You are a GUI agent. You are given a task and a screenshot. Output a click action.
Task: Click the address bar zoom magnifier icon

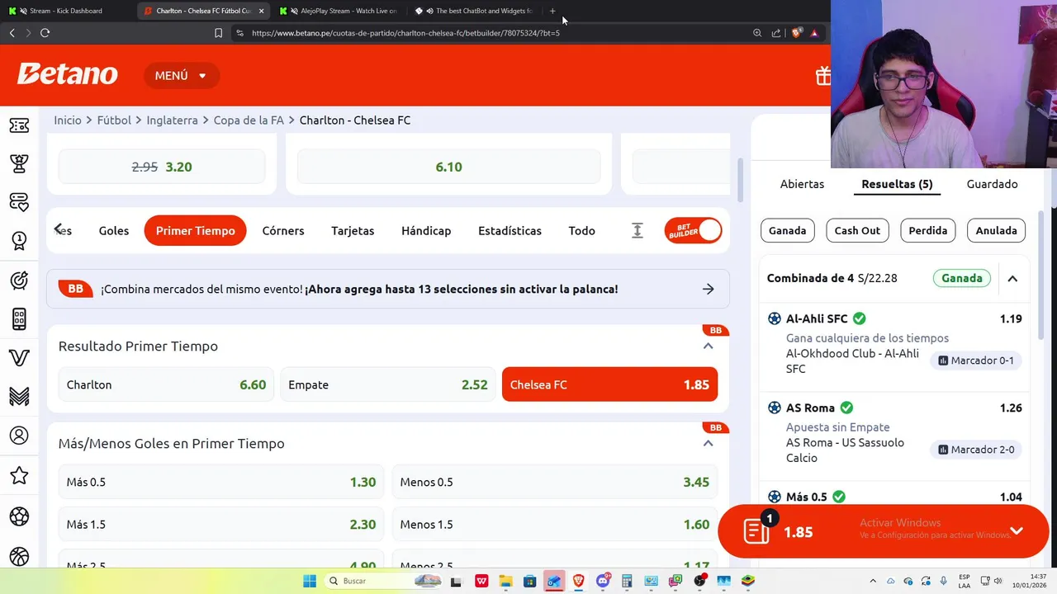(x=757, y=33)
